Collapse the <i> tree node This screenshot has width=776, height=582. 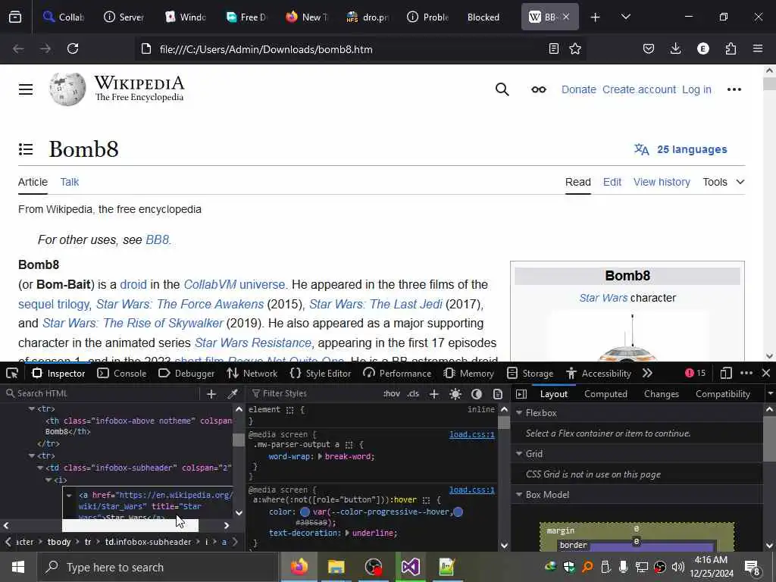point(48,480)
